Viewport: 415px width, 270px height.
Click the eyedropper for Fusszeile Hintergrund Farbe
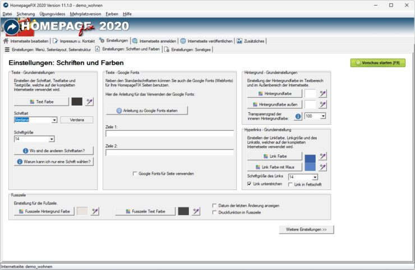(95, 211)
